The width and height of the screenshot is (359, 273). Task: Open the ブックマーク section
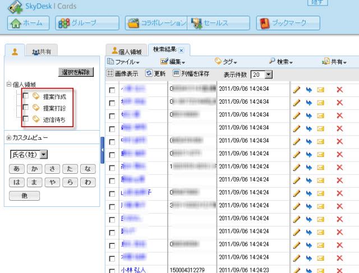click(288, 23)
